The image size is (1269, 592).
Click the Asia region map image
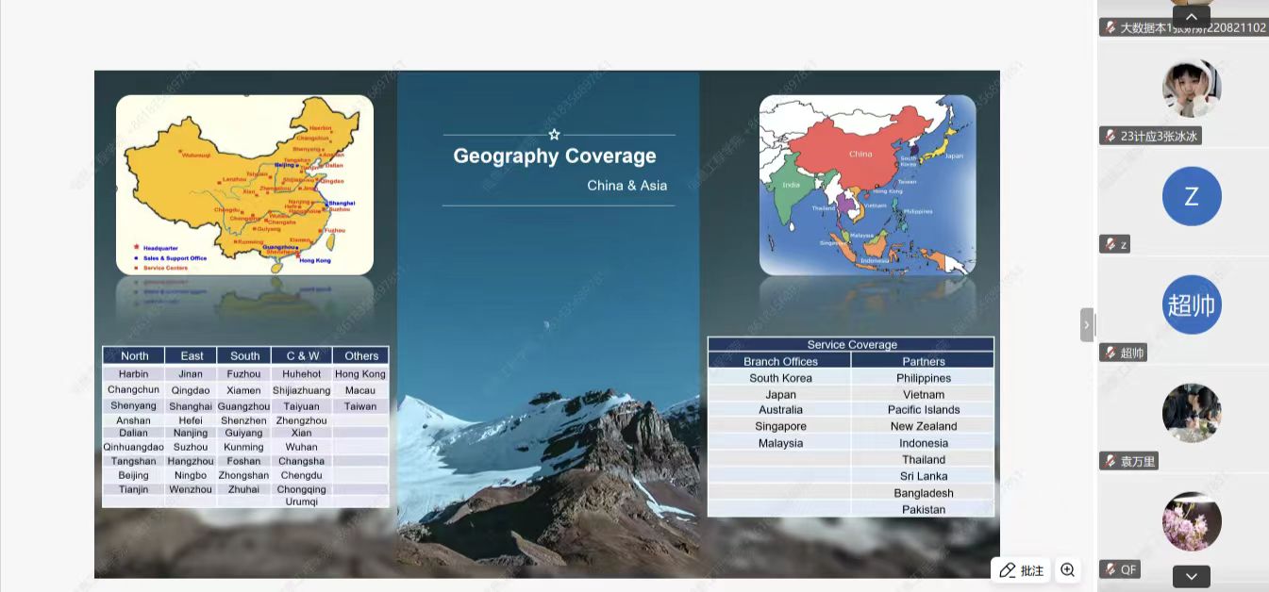click(x=867, y=185)
